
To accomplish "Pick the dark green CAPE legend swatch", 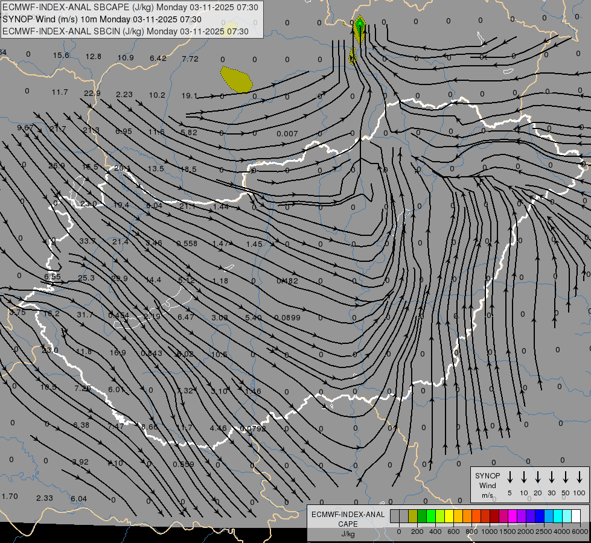I will [422, 516].
